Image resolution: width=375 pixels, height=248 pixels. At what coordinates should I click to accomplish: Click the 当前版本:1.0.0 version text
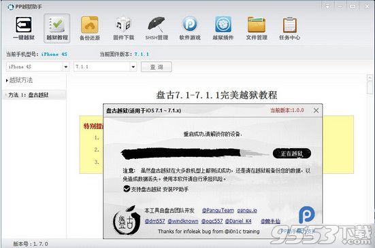coord(287,110)
